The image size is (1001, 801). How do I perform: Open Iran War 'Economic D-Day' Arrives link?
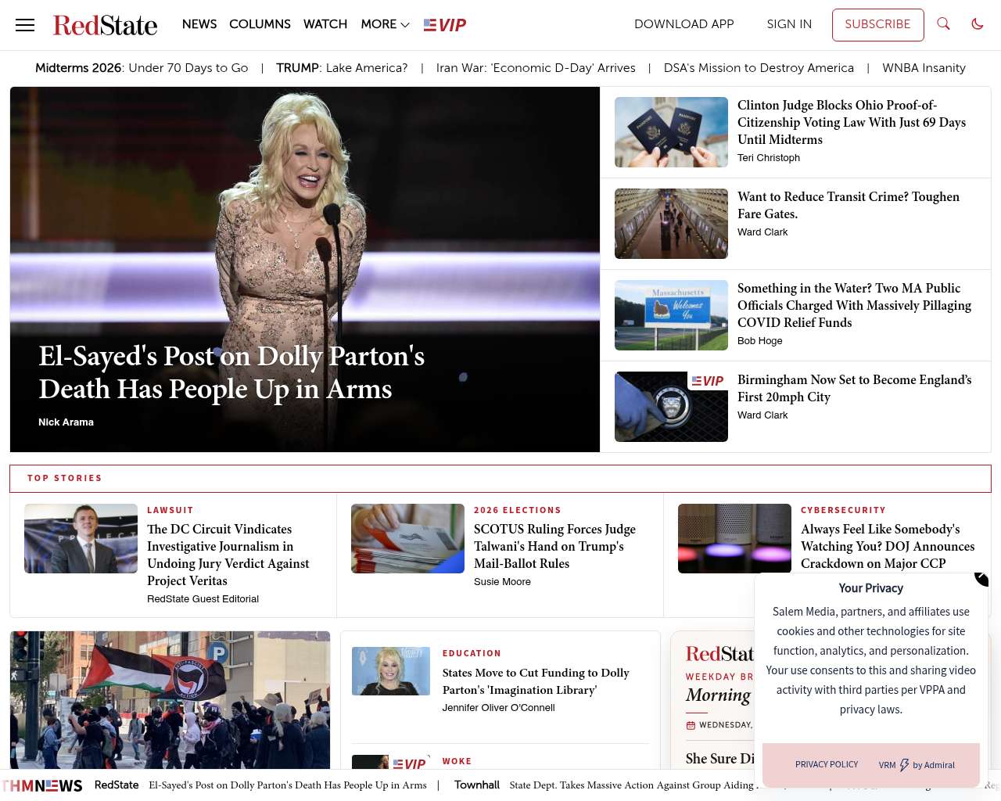(x=536, y=68)
